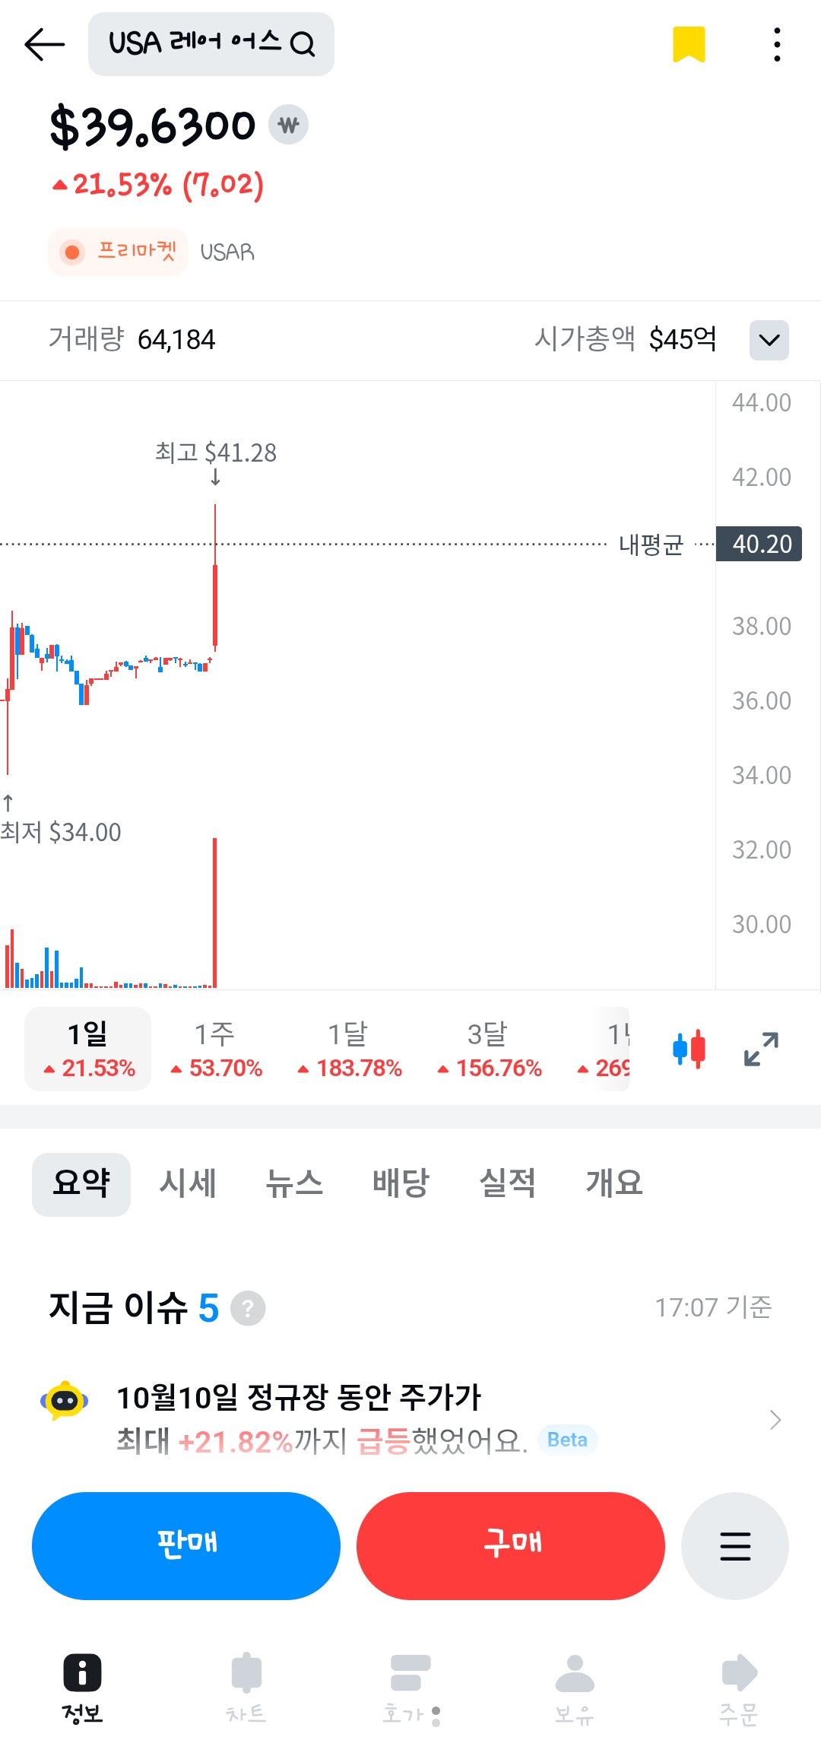Screen dimensions: 821x1737
Task: Expand the market cap details chevron
Action: (x=769, y=339)
